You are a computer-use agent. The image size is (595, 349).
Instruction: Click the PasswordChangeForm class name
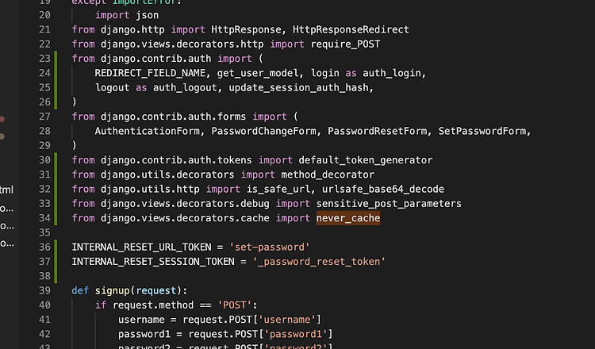click(263, 131)
